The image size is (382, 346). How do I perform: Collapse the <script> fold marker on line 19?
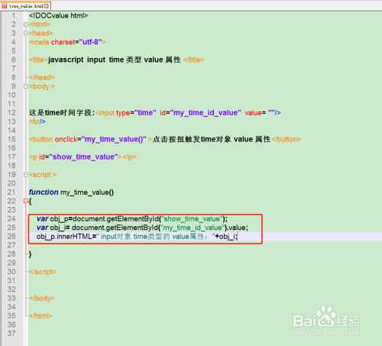point(26,175)
